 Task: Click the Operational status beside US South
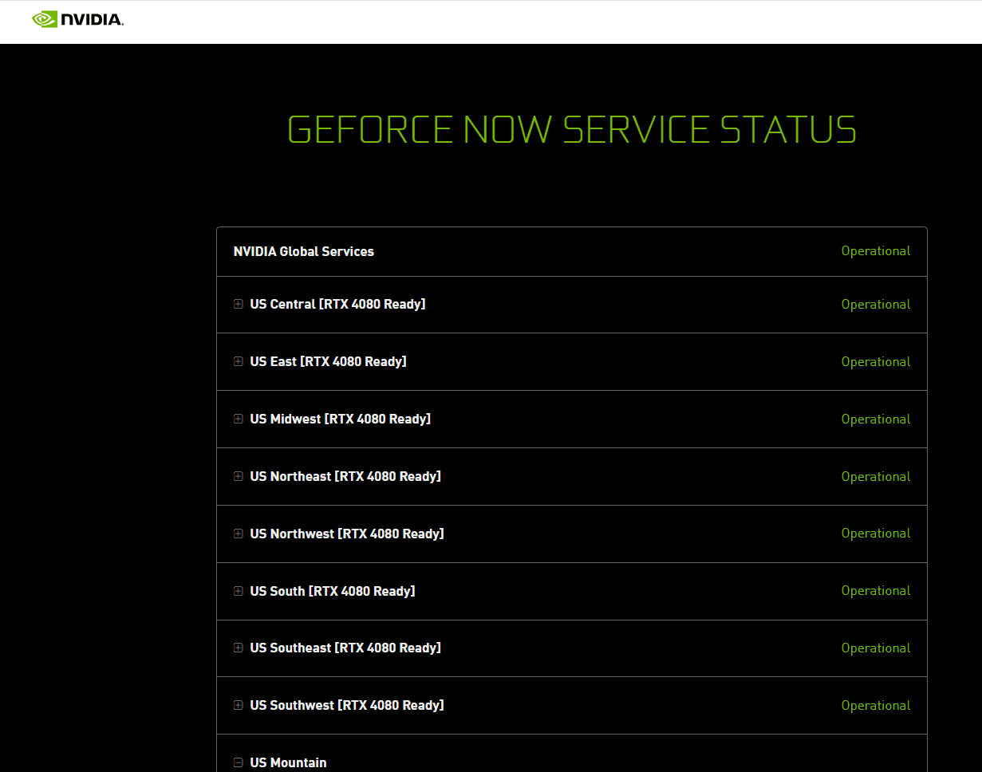coord(875,591)
